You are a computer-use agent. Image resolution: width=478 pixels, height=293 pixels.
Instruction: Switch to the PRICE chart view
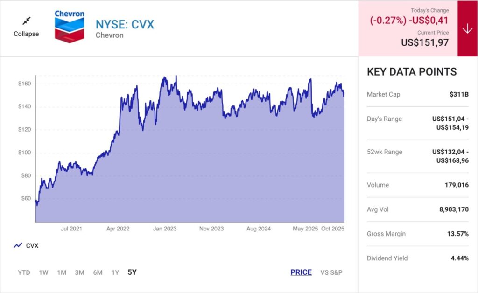(301, 272)
